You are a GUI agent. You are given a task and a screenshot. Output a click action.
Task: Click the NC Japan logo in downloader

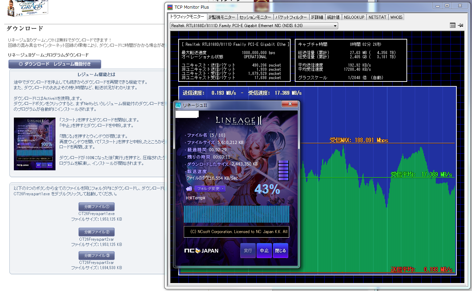point(201,251)
